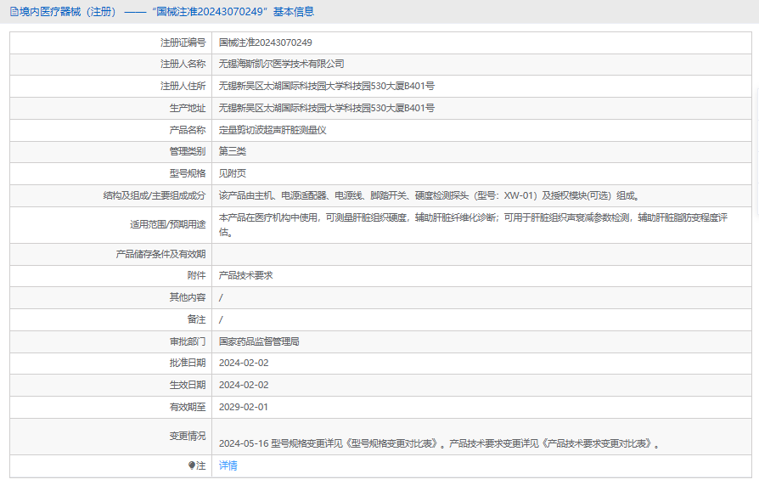Click the 批准日期 value 2024-02-02
Image resolution: width=759 pixels, height=485 pixels.
(x=243, y=363)
